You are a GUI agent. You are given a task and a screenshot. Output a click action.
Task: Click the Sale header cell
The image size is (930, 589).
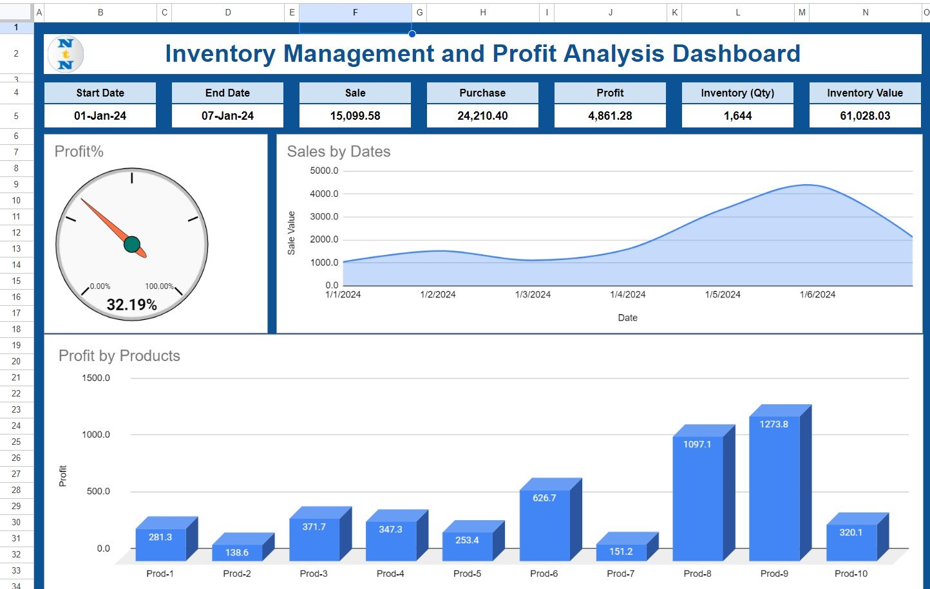(x=355, y=93)
